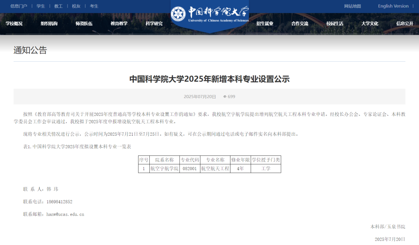This screenshot has width=419, height=245.
Task: Open the 组织机构 navigation menu
Action: [48, 23]
